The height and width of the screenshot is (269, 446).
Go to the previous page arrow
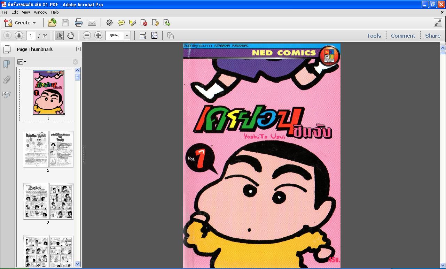7,35
